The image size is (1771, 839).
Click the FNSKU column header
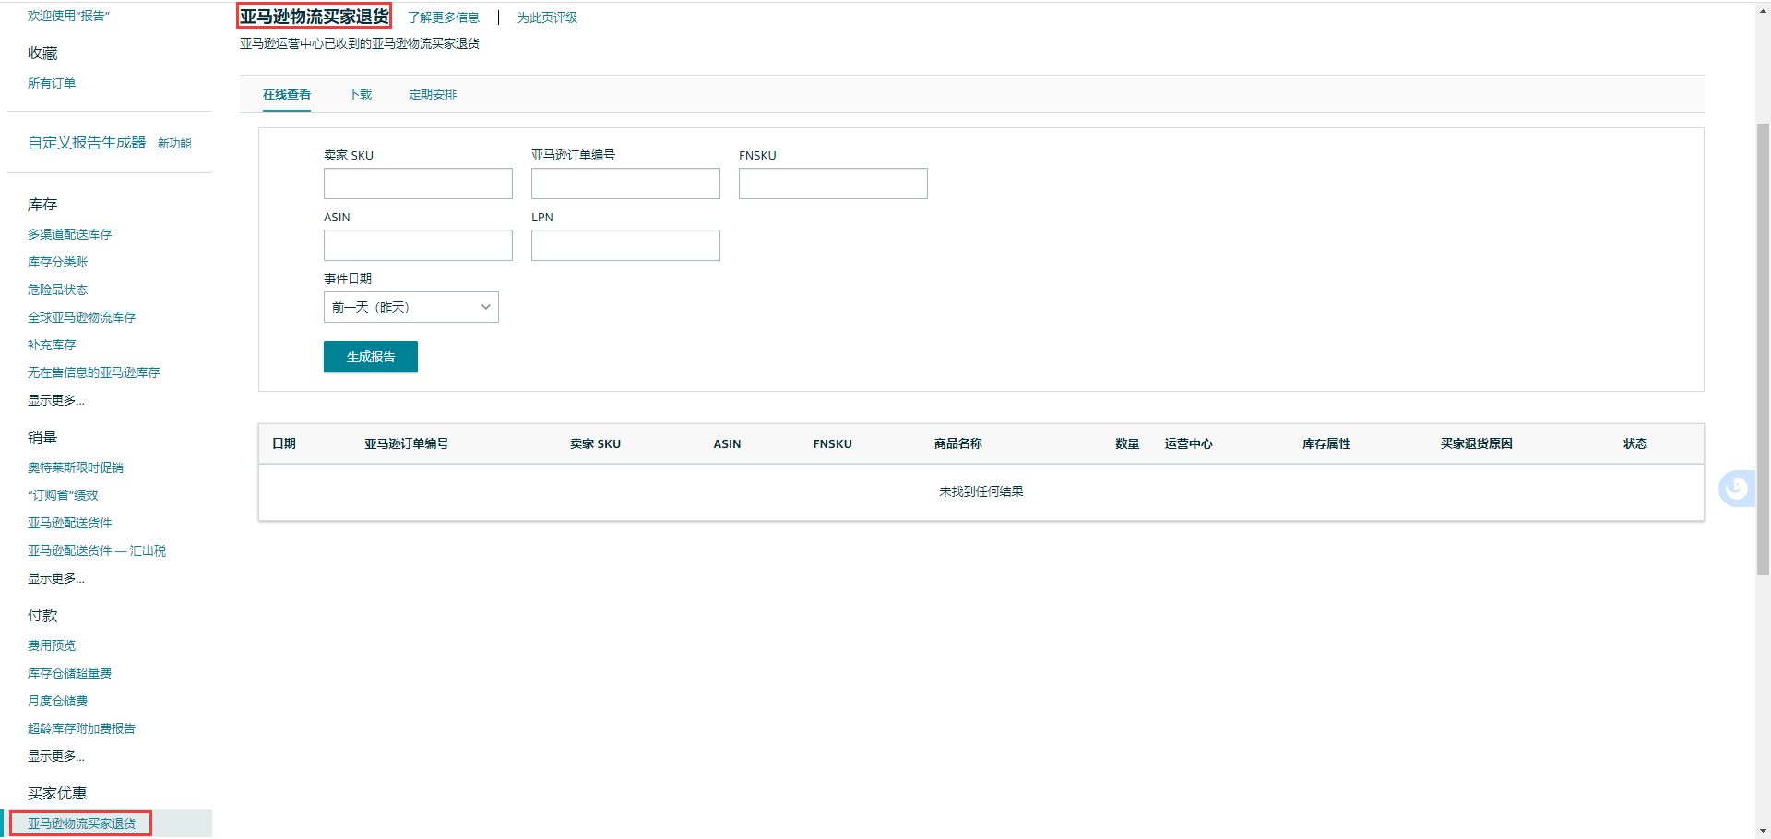[x=832, y=443]
